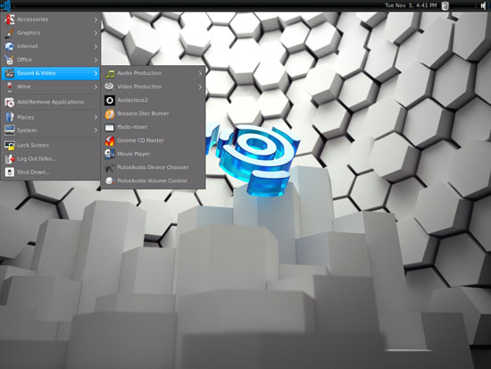Expand the Video Production submenu arrow

coord(200,87)
